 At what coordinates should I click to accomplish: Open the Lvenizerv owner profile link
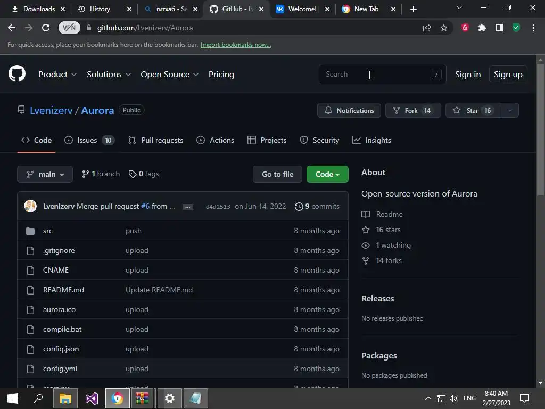click(51, 110)
